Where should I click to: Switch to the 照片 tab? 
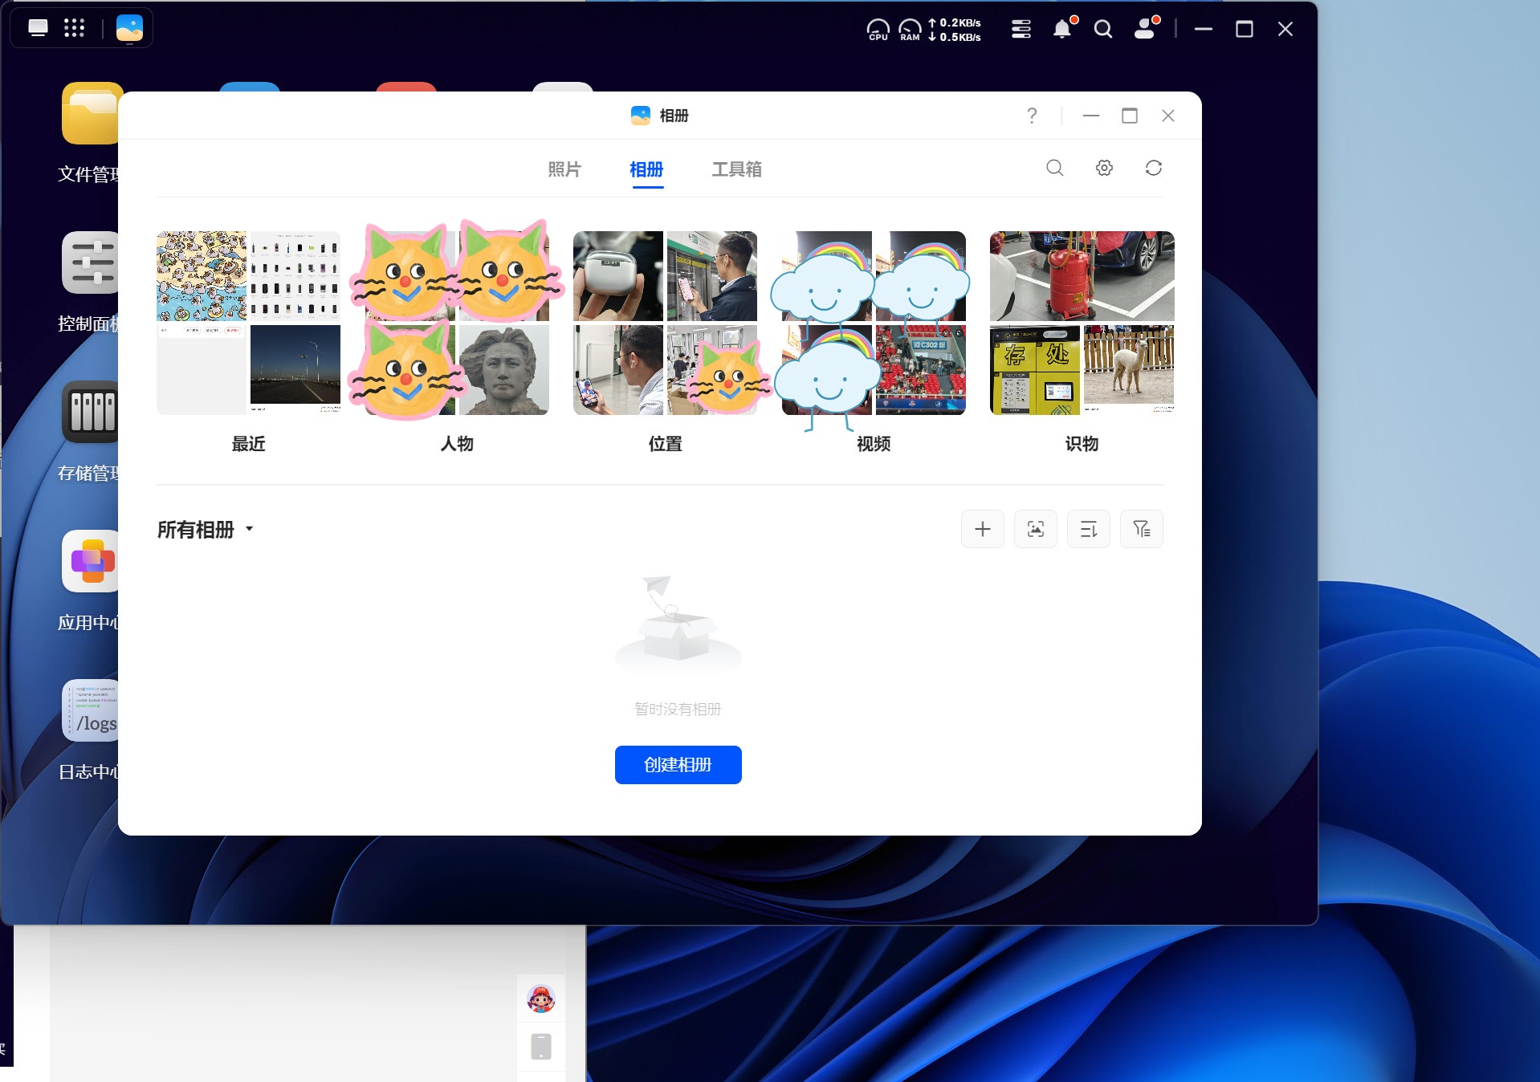click(564, 169)
